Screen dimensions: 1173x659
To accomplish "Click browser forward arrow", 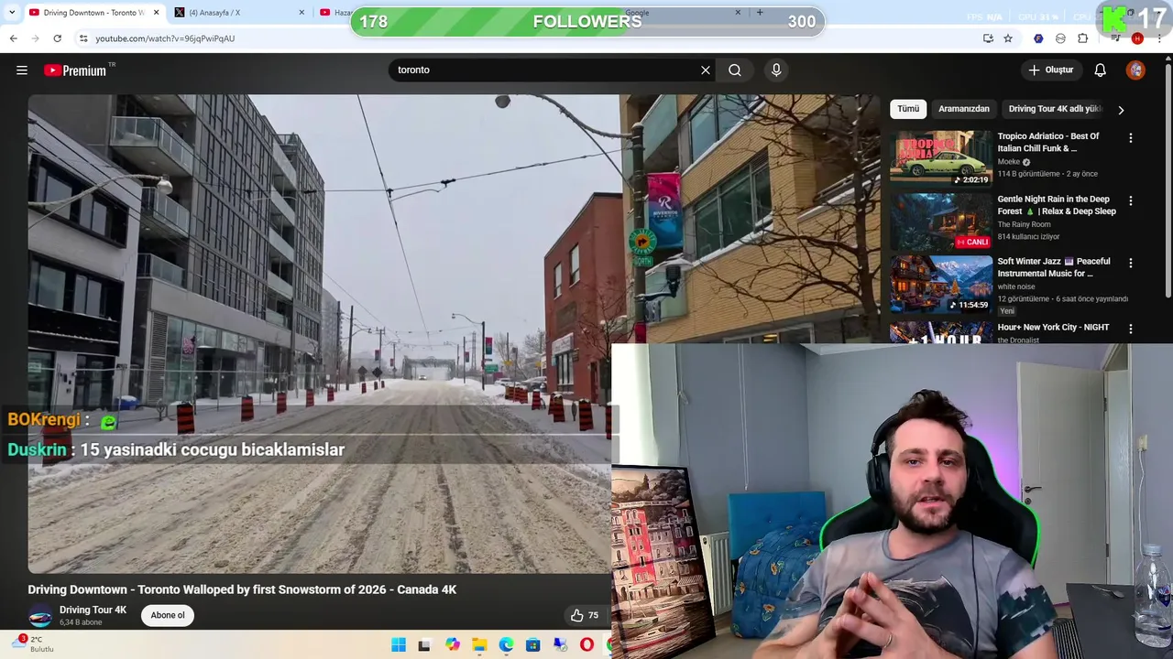I will click(35, 38).
